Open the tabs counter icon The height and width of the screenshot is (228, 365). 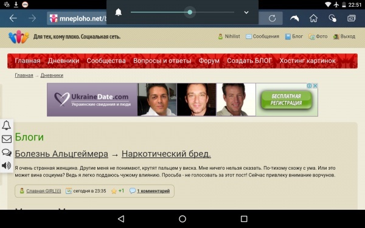tap(351, 18)
